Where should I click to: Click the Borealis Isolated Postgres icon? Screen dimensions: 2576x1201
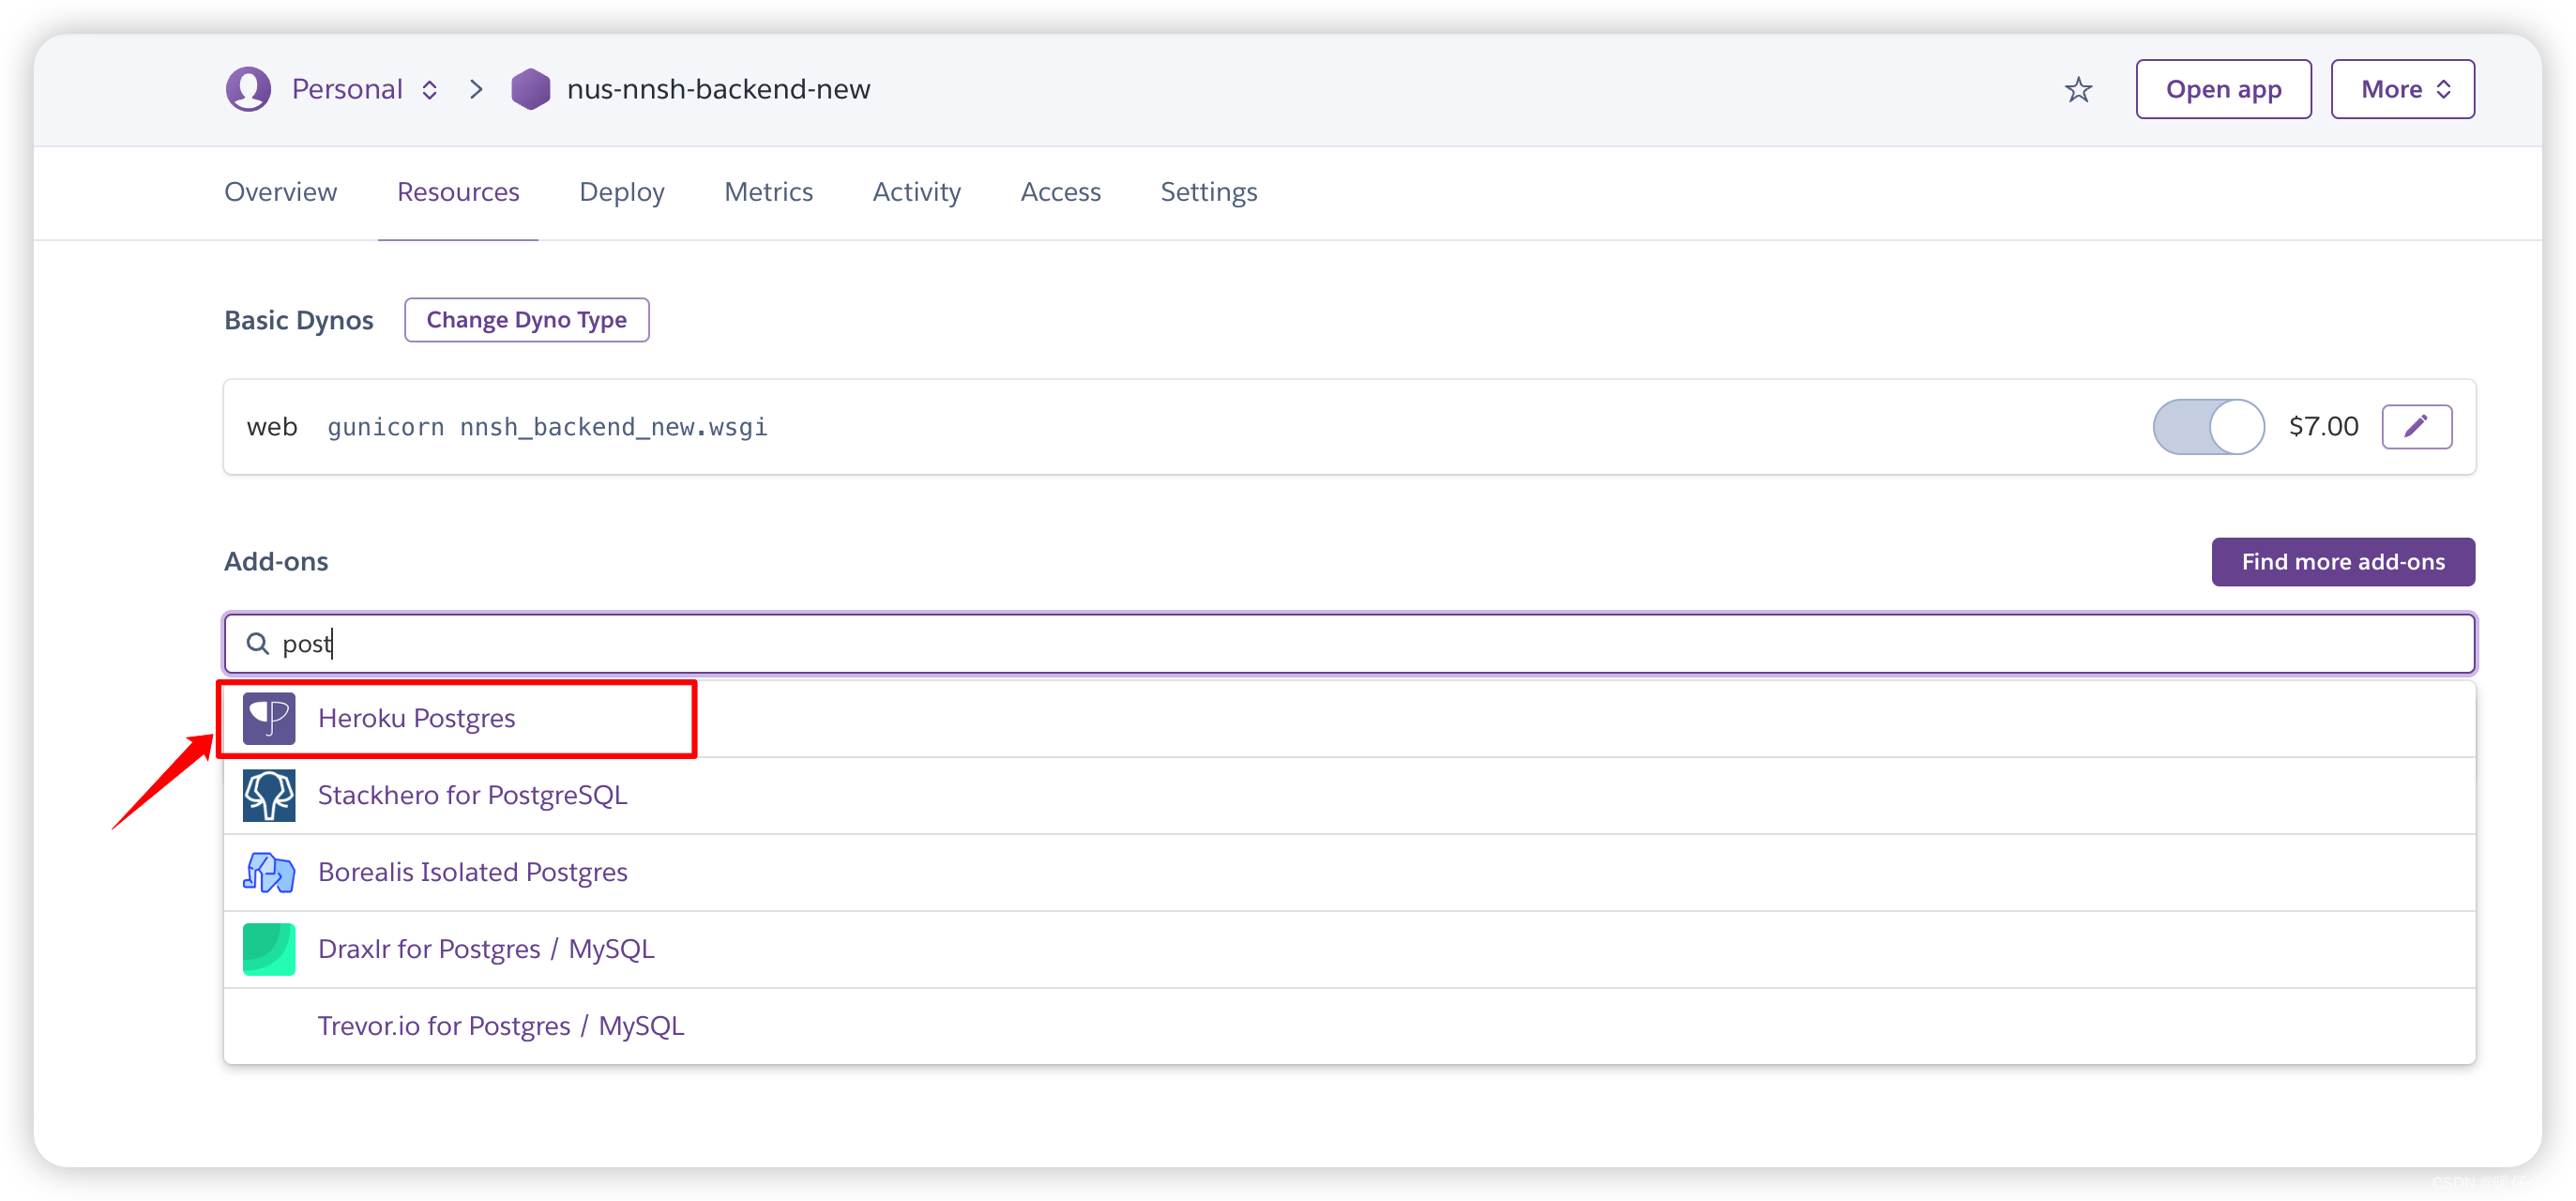267,871
